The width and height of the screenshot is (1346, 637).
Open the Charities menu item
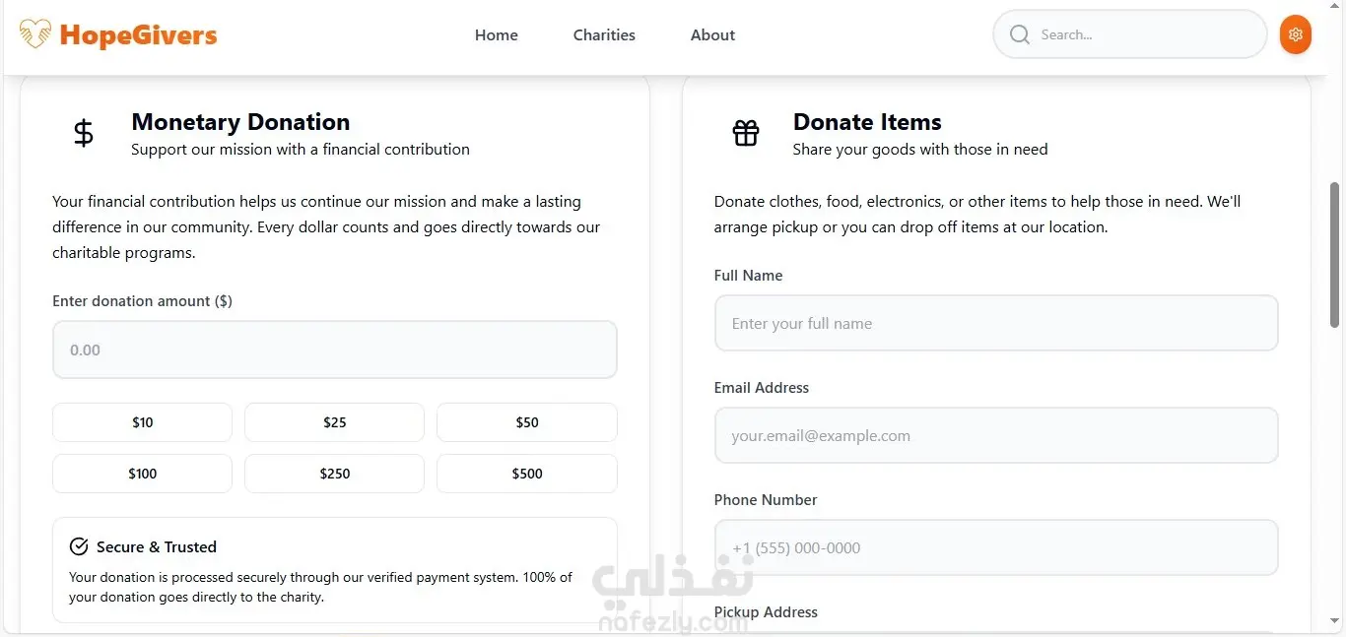click(604, 35)
